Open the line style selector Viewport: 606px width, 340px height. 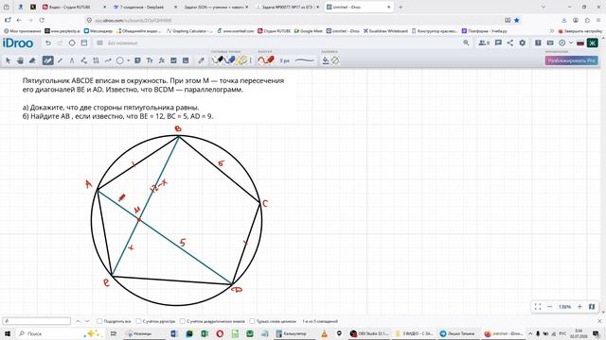tap(305, 60)
